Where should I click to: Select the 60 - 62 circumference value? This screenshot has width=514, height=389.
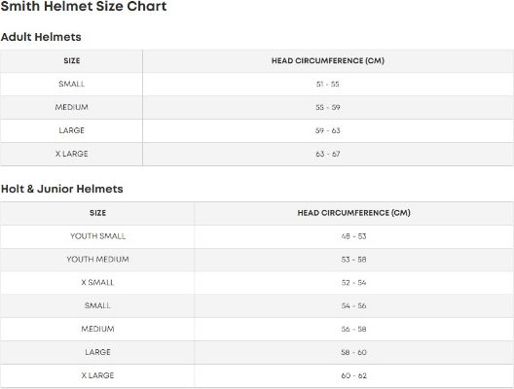click(x=353, y=375)
